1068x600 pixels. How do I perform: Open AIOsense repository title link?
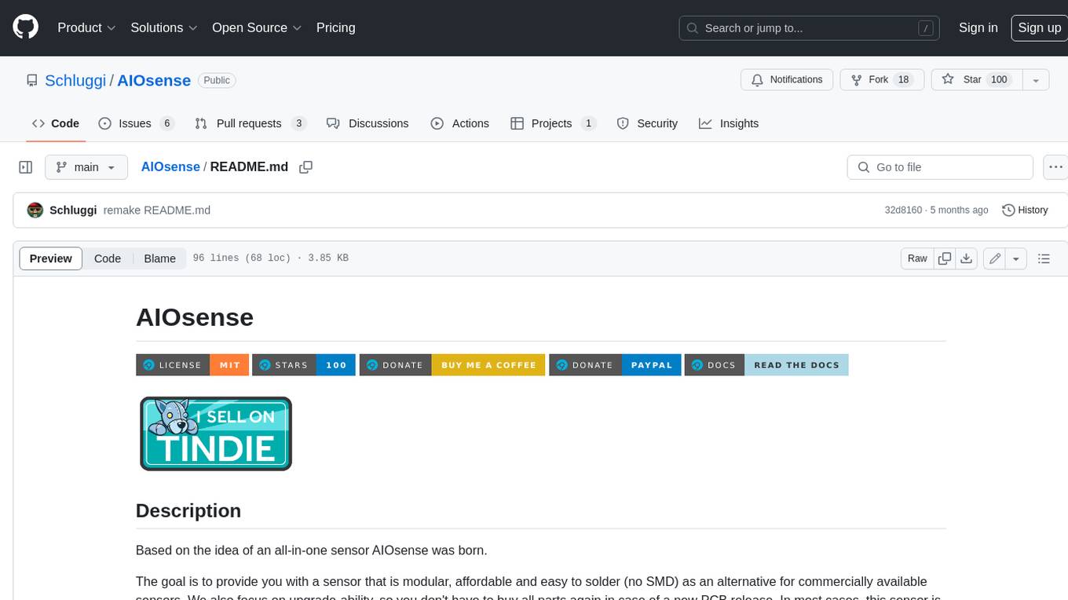pos(154,80)
